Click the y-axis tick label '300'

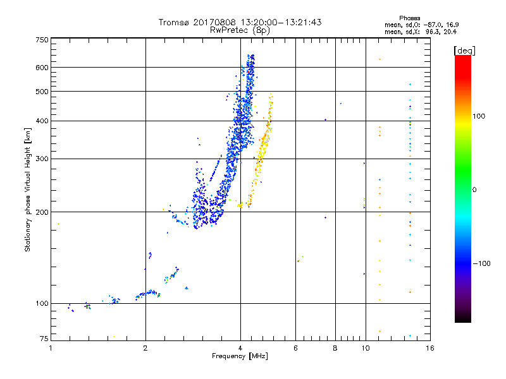42,159
